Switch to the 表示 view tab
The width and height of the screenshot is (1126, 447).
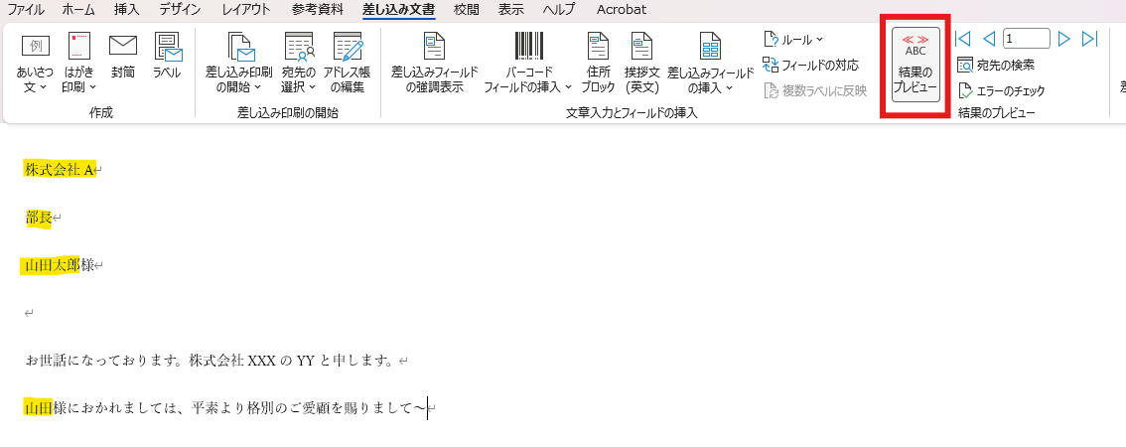(510, 10)
